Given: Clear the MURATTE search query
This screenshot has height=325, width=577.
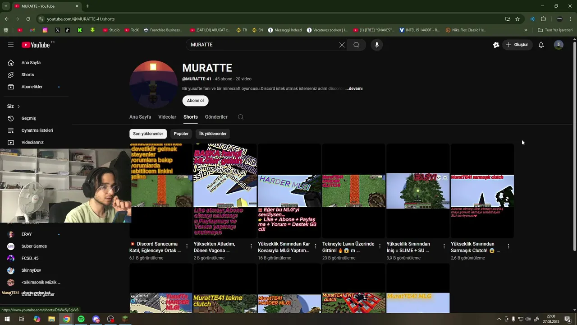Looking at the screenshot, I should pyautogui.click(x=342, y=45).
